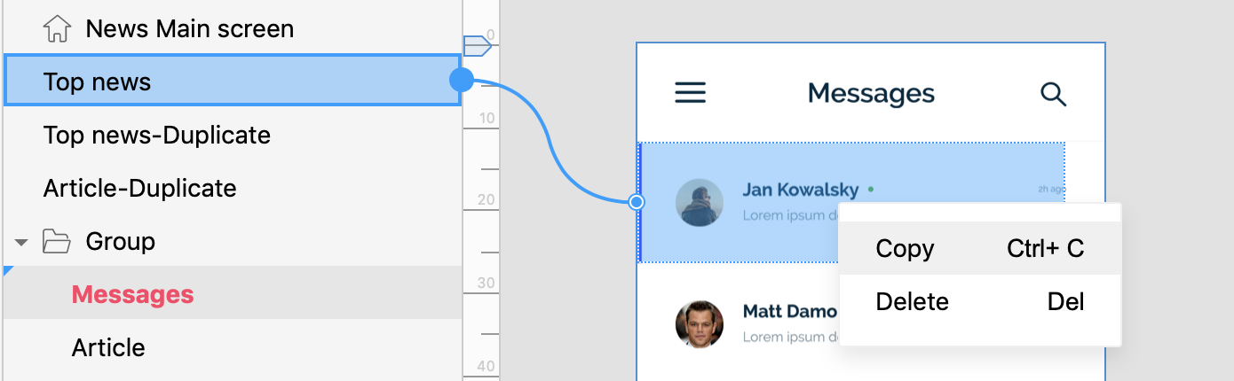Click the ruler origin marker arrow
Screen dimensions: 1234x381
click(x=478, y=44)
